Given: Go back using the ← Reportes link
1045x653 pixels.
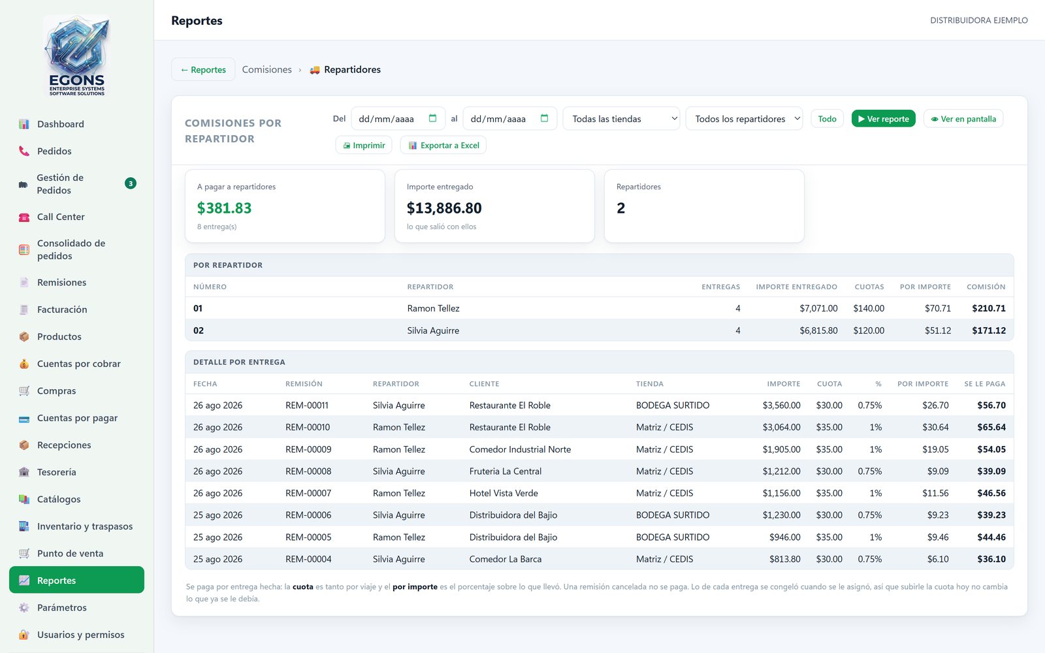Looking at the screenshot, I should (x=203, y=69).
